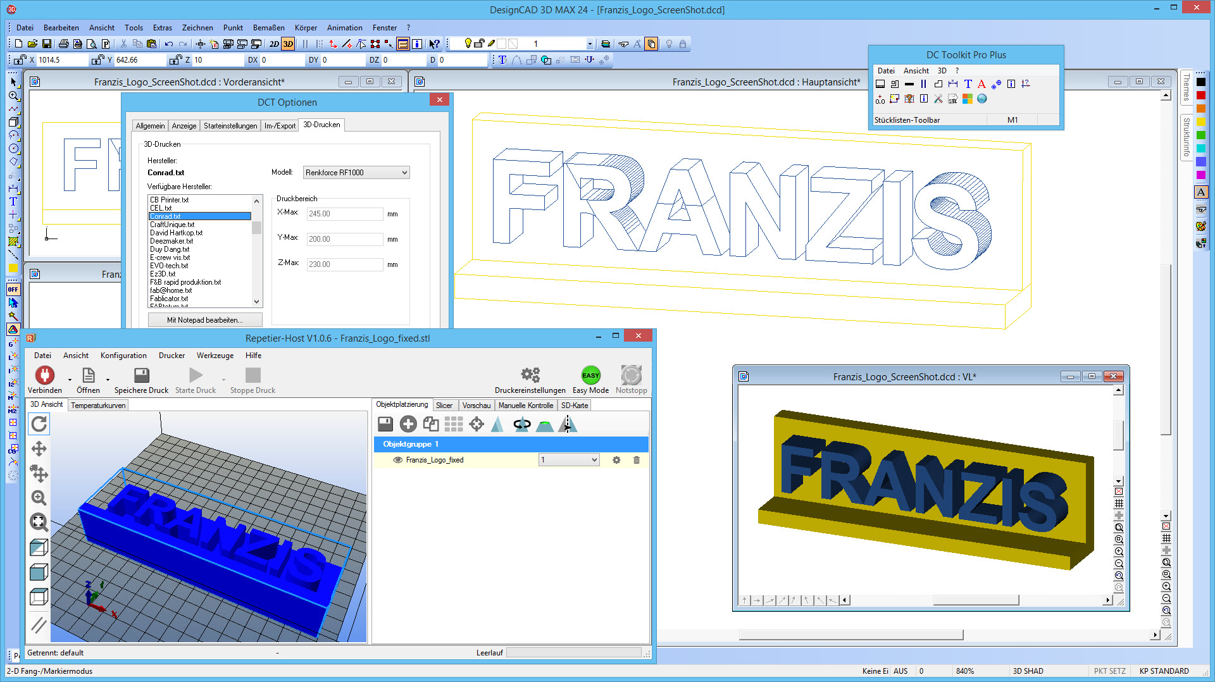Toggle the 2D mode button

pyautogui.click(x=274, y=44)
